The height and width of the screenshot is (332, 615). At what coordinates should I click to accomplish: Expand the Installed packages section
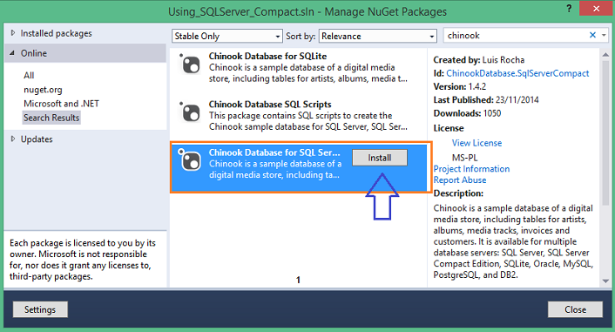13,33
